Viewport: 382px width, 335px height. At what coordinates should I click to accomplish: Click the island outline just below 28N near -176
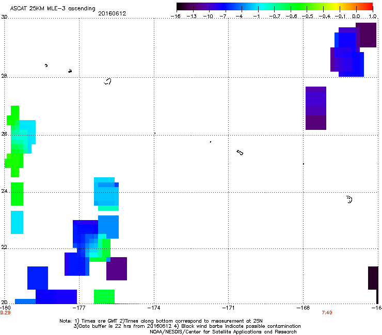point(107,81)
